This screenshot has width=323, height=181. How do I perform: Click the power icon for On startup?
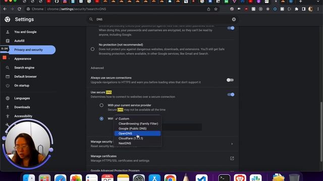click(8, 85)
